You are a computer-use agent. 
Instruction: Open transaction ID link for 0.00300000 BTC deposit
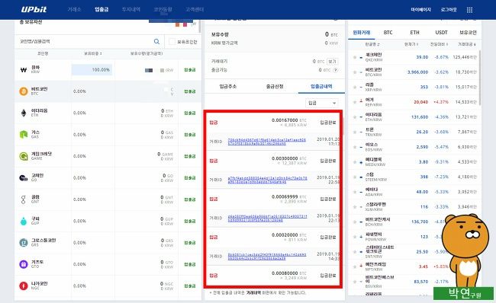267,180
